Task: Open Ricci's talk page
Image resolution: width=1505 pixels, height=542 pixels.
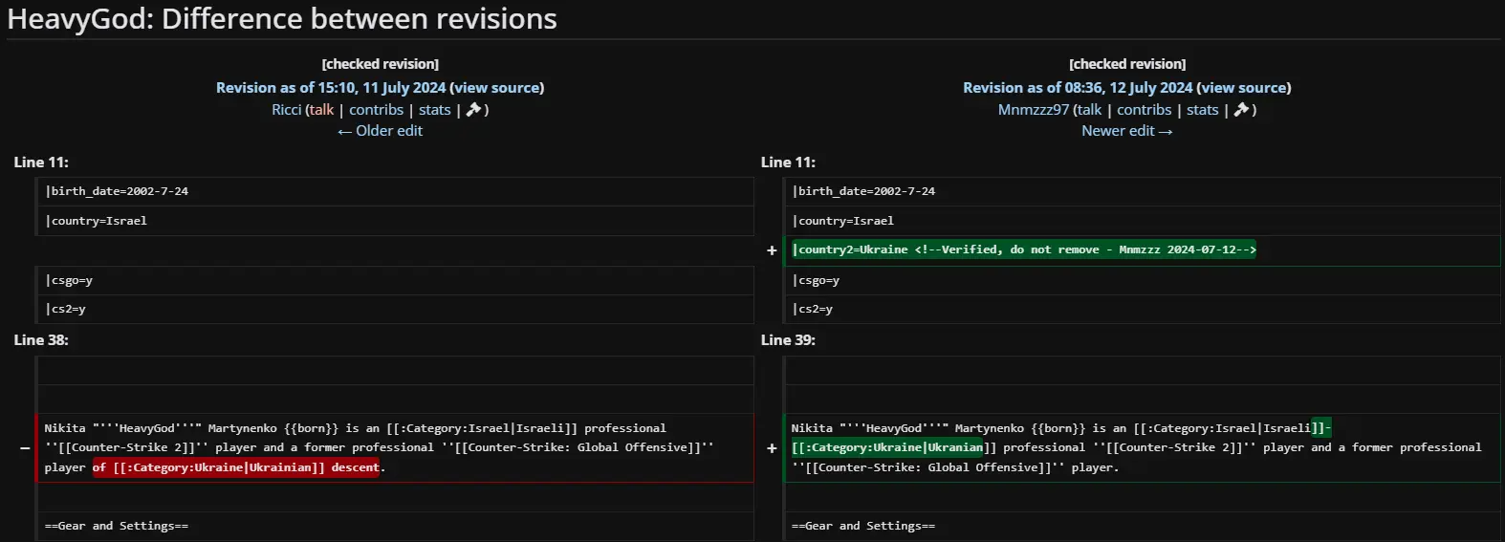Action: point(321,109)
